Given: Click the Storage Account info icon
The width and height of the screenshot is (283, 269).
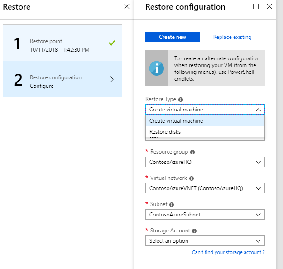Looking at the screenshot, I should (x=194, y=231).
